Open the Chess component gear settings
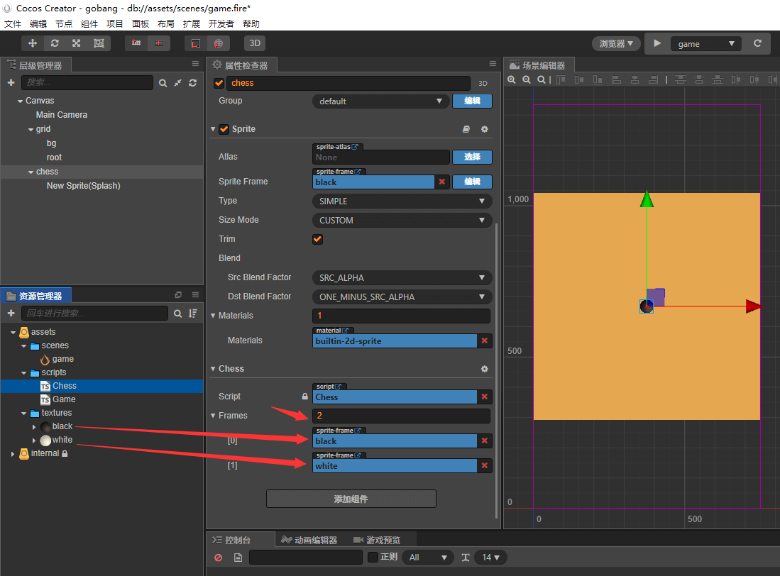This screenshot has width=780, height=576. coord(485,369)
